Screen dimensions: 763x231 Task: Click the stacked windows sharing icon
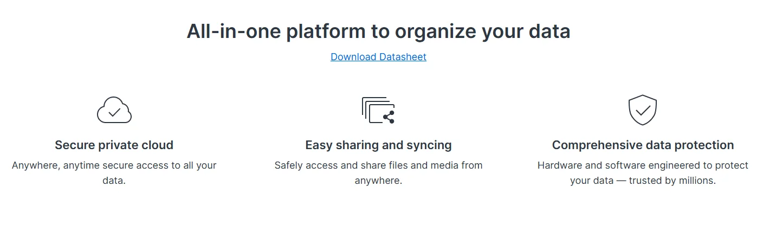tap(378, 111)
